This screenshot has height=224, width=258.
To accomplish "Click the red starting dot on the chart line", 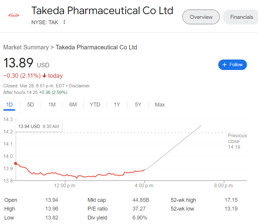I will coord(15,163).
